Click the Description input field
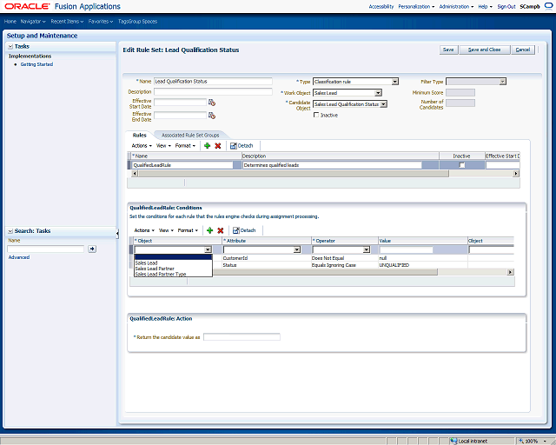Image resolution: width=556 pixels, height=445 pixels. (213, 91)
